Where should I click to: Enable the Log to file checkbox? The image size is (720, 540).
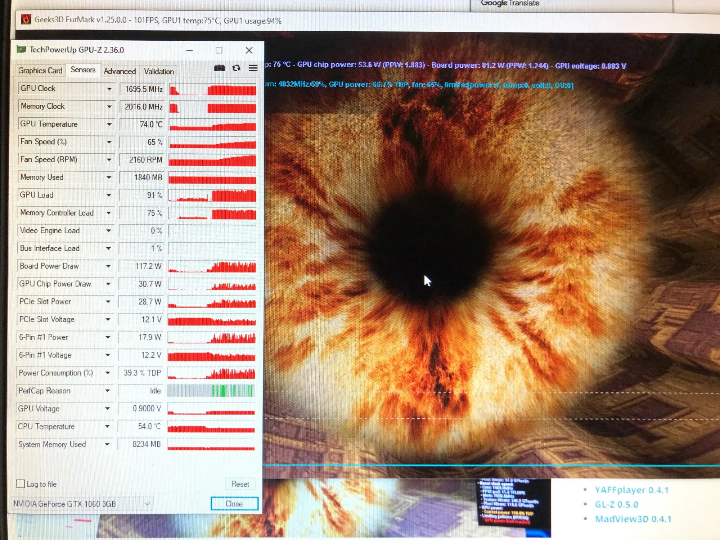(21, 483)
